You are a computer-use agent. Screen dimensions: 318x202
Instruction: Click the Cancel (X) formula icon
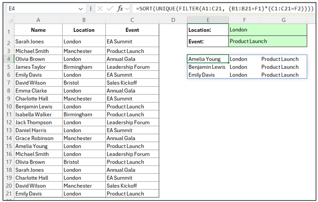coord(100,8)
